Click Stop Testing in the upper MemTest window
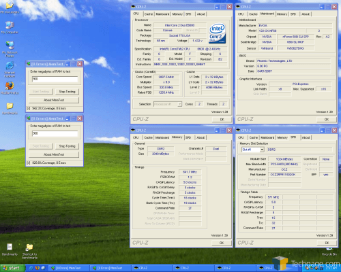The height and width of the screenshot is (272, 341). point(67,92)
